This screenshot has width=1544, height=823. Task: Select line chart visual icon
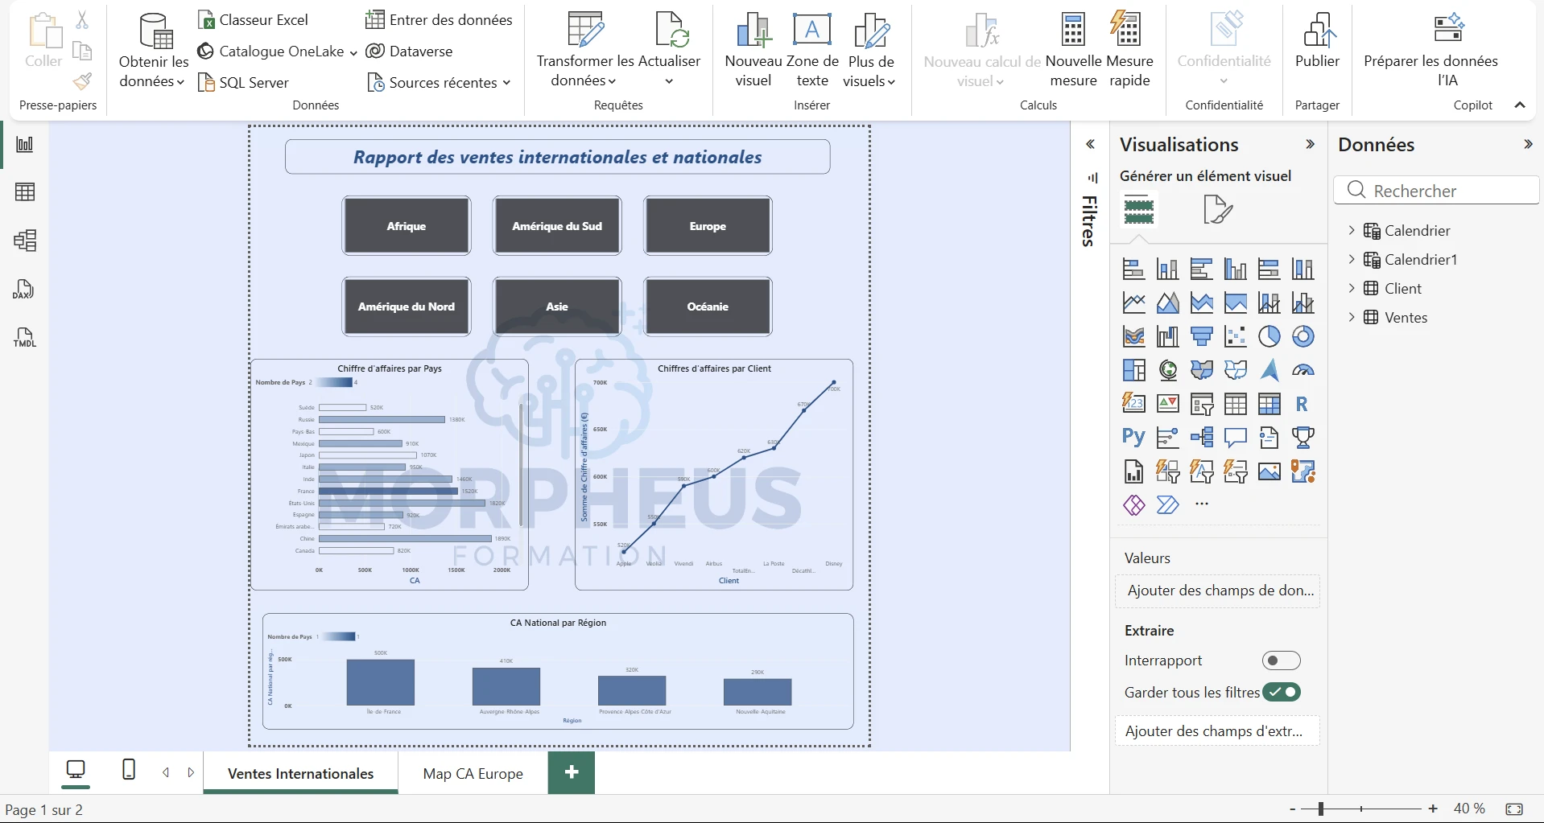click(x=1133, y=302)
